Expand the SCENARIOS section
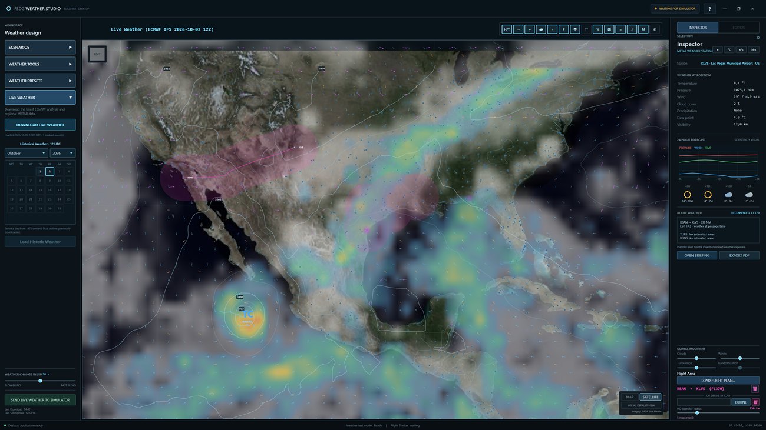 pos(40,47)
